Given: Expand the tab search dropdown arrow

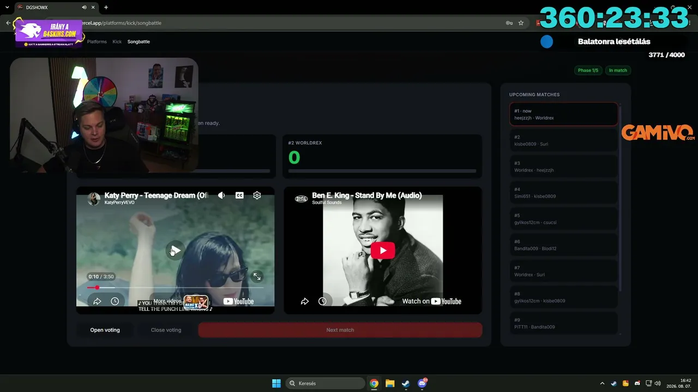Looking at the screenshot, I should (7, 7).
